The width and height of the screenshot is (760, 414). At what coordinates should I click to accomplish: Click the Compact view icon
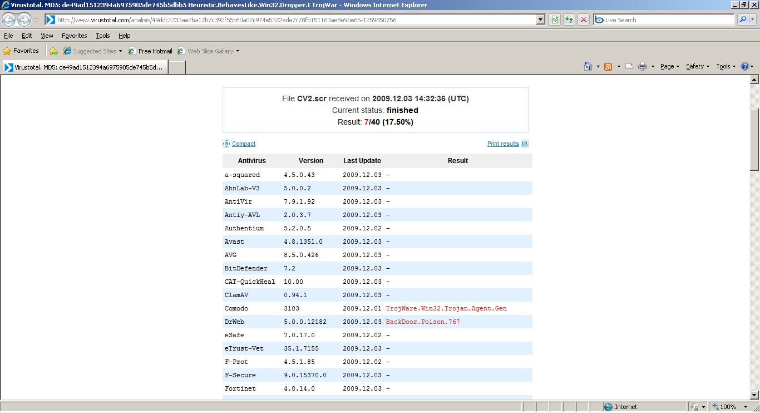pyautogui.click(x=226, y=144)
